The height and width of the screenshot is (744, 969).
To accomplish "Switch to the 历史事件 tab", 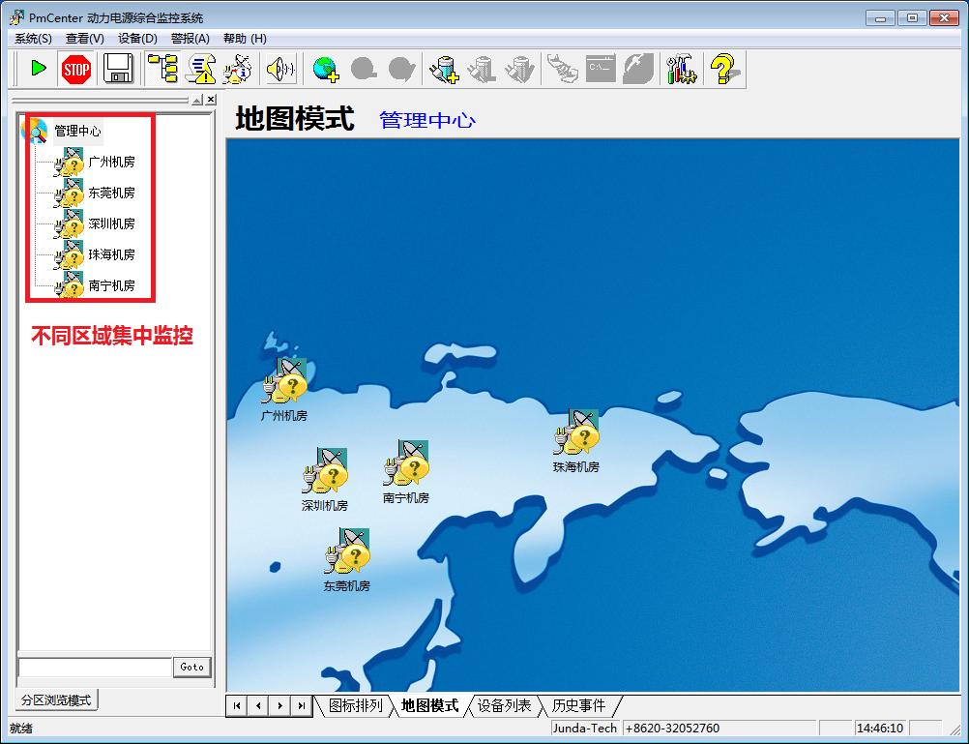I will 578,706.
